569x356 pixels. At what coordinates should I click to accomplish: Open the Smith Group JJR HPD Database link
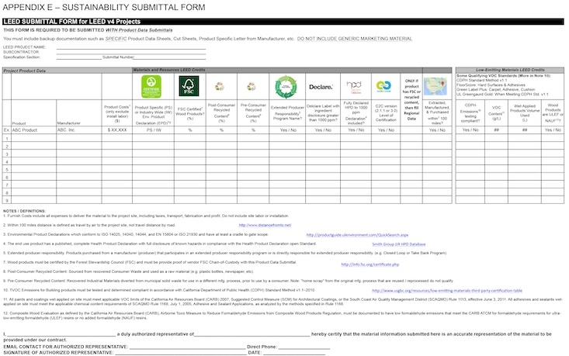tap(399, 244)
